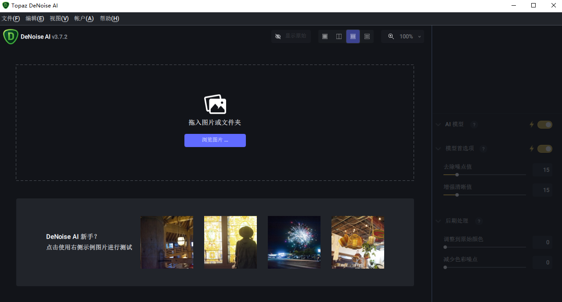Click the 拖入图片或文件夹 text
This screenshot has width=562, height=302.
[215, 122]
